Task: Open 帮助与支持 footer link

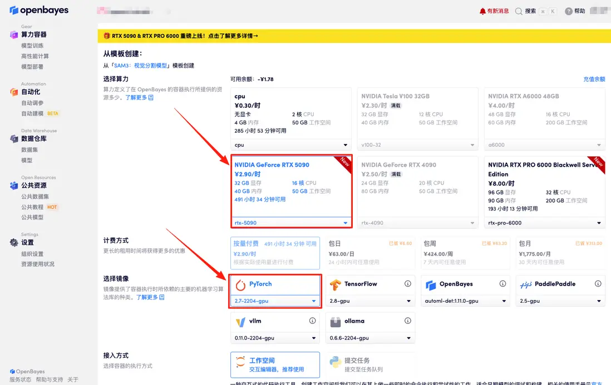Action: (49, 379)
